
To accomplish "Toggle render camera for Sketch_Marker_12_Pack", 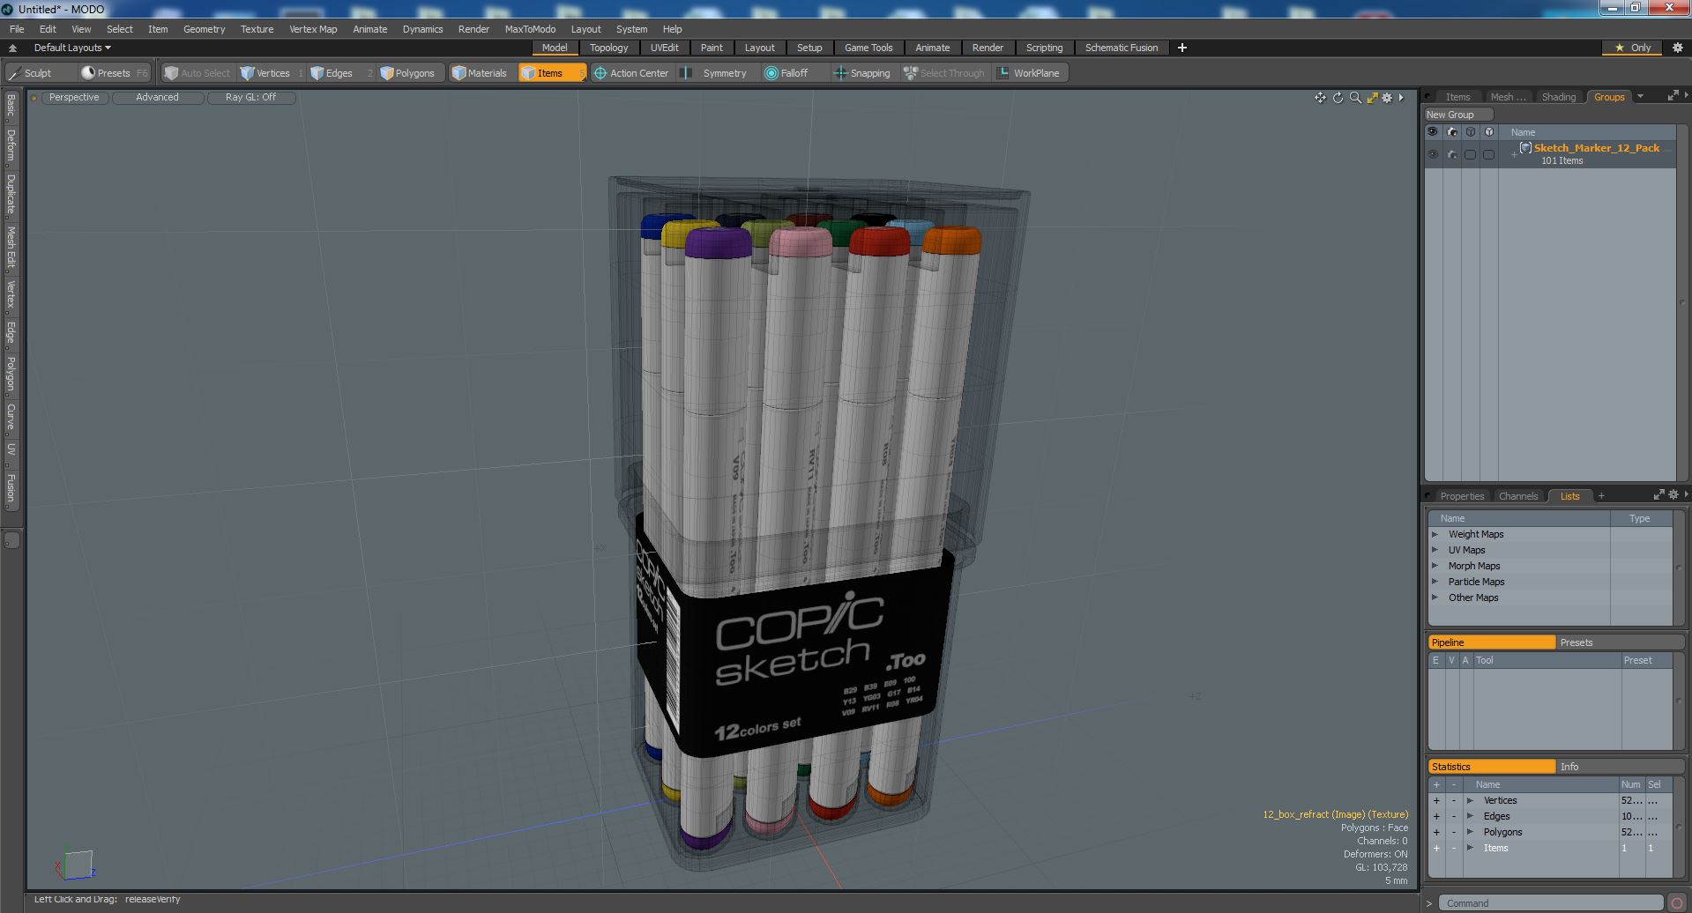I will coord(1452,154).
